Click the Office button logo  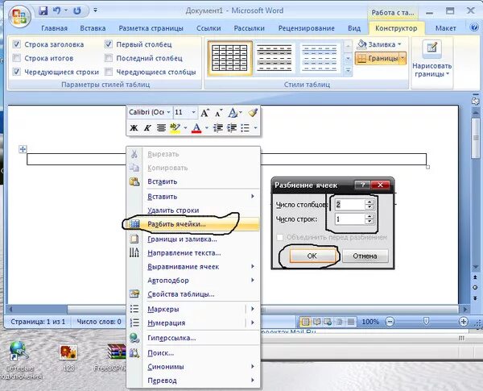(x=19, y=16)
